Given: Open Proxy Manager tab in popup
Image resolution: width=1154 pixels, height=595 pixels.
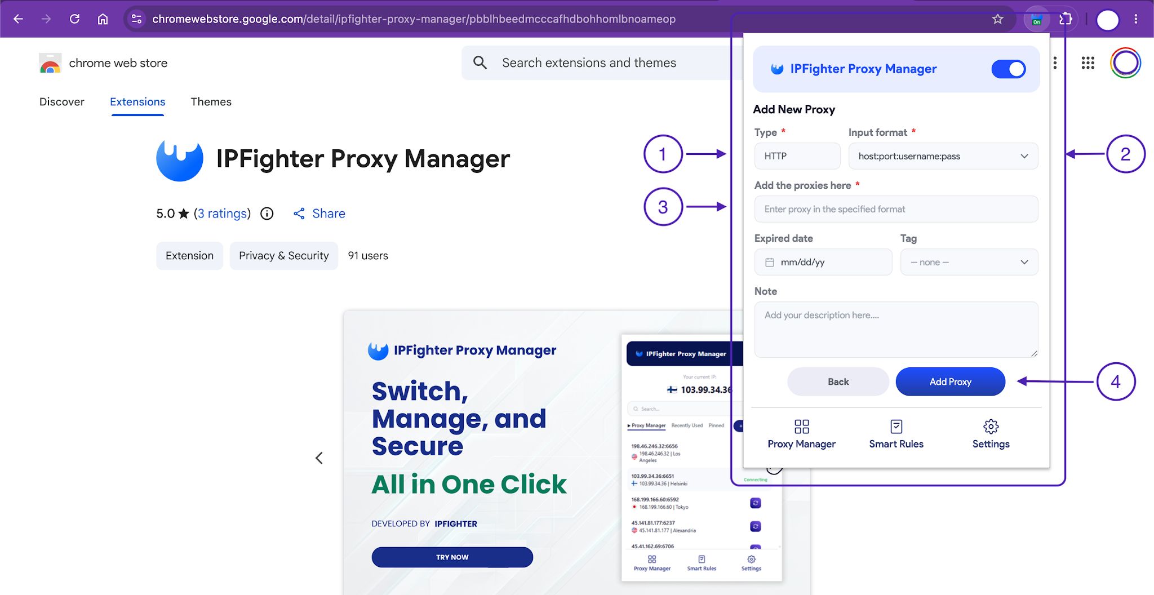Looking at the screenshot, I should click(x=801, y=434).
